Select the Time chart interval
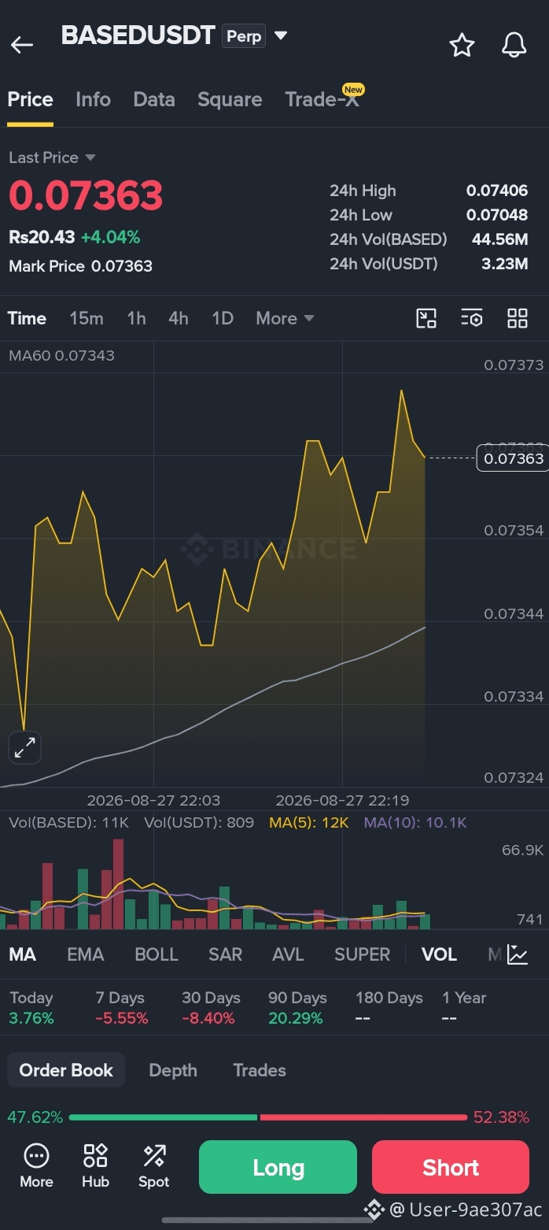 pyautogui.click(x=27, y=318)
